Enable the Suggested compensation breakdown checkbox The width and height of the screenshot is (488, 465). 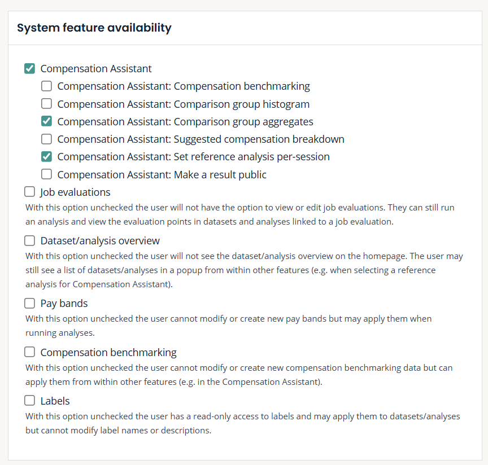click(47, 139)
